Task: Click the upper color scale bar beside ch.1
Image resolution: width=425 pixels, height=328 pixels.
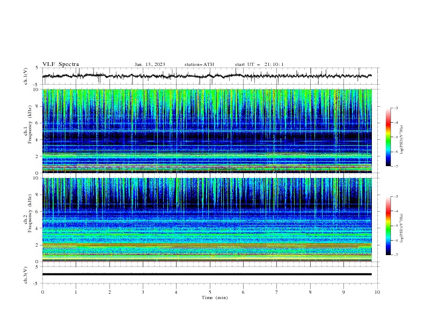Action: (389, 137)
